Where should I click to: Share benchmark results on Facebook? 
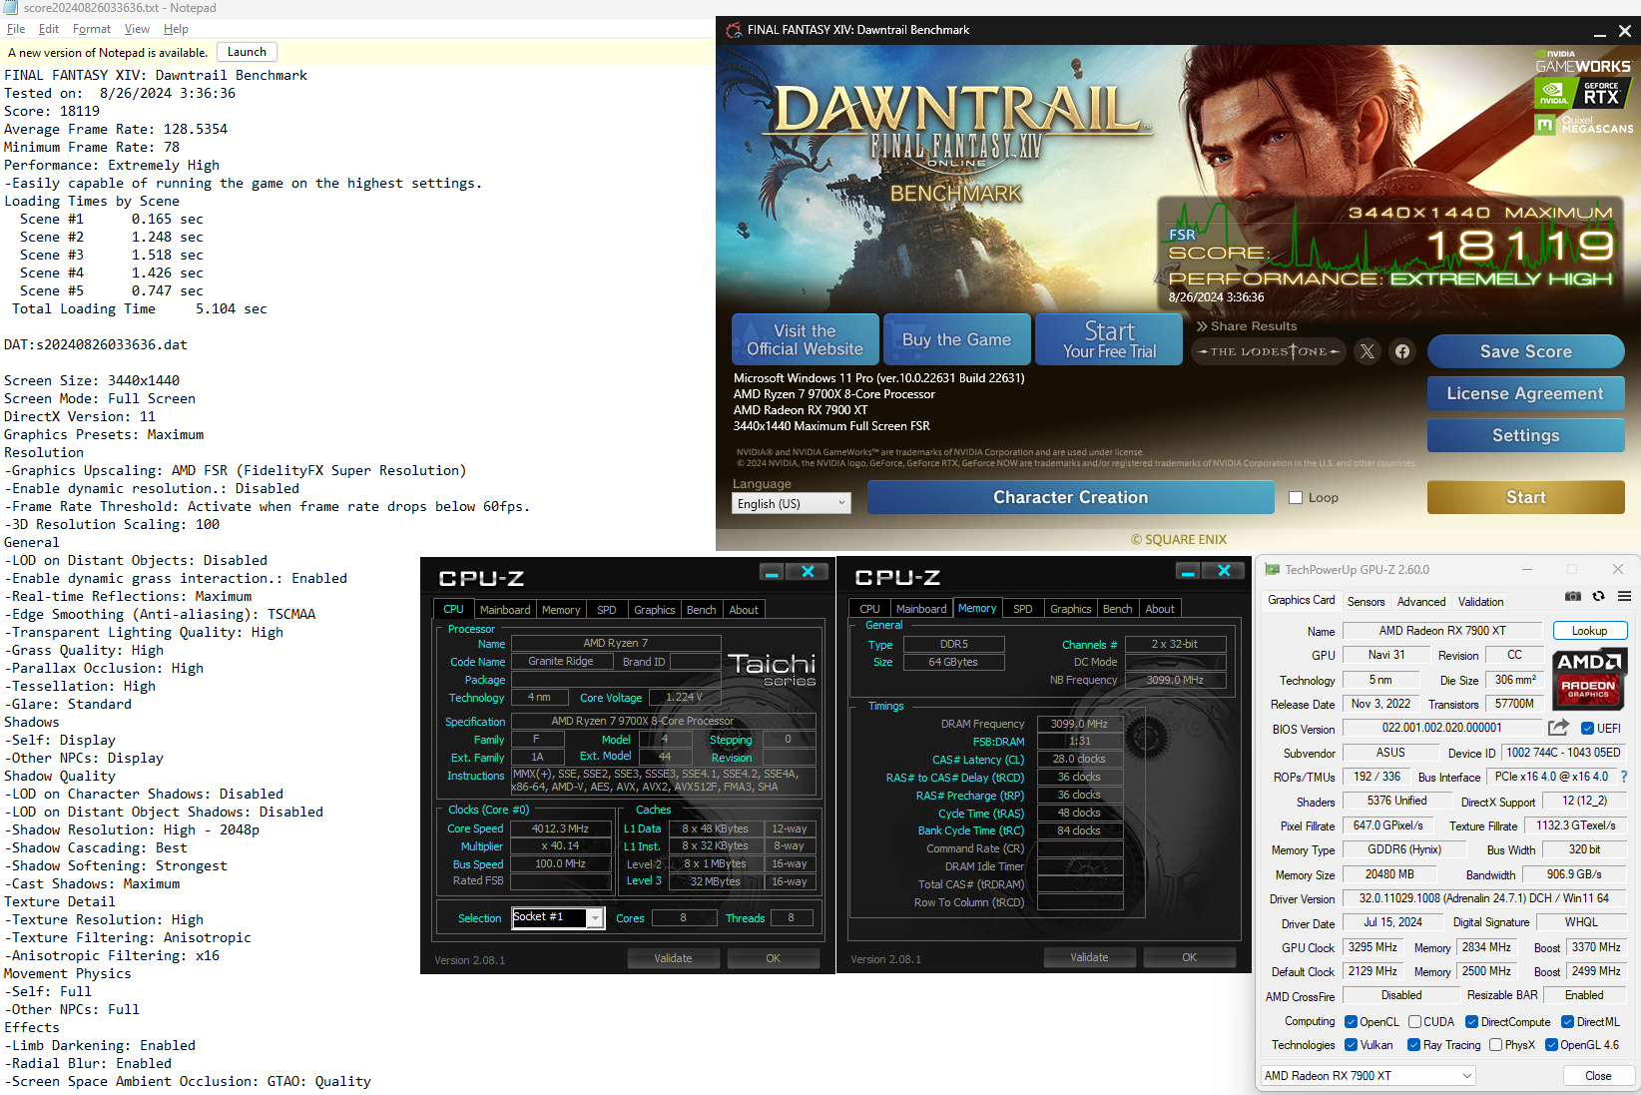click(x=1402, y=351)
